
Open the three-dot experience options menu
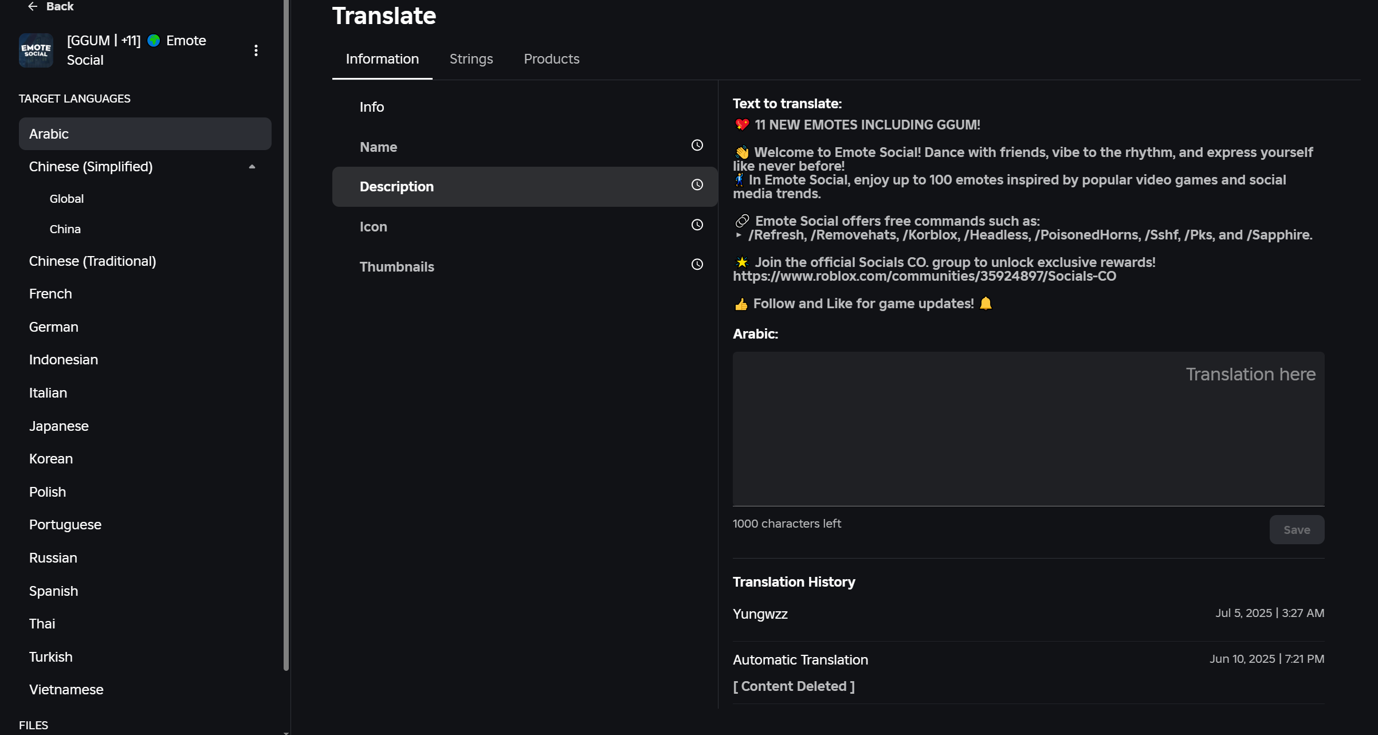256,50
